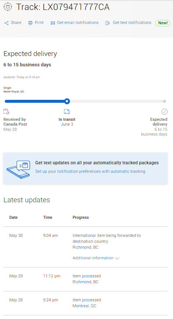Click the tracking target icon beside Track heading
Screen dimensions: 173x319
tap(8, 7)
